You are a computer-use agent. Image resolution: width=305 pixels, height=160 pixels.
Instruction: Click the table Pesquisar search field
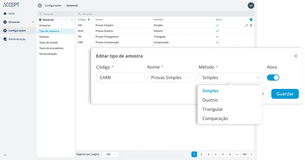point(165,14)
